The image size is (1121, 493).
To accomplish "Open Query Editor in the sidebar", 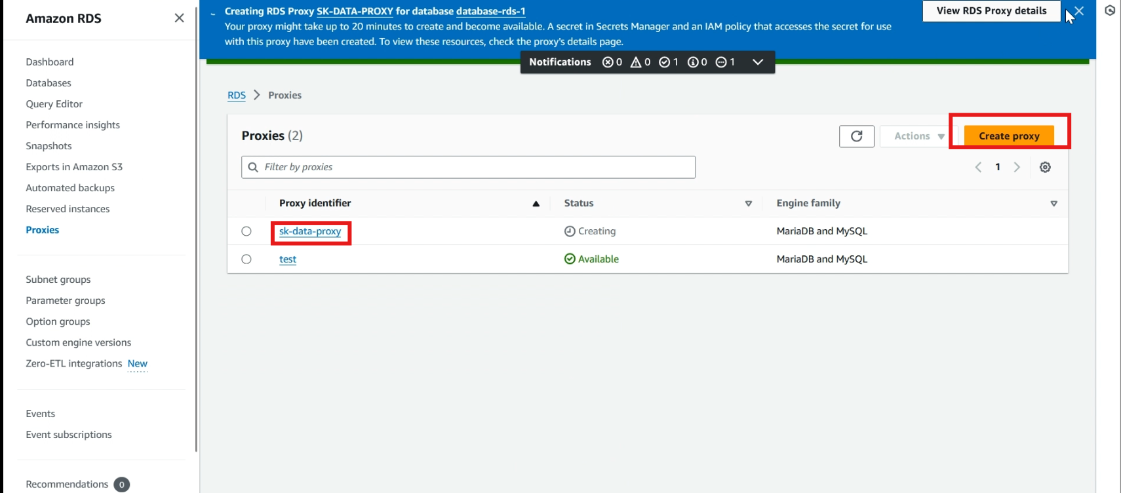I will pos(54,104).
